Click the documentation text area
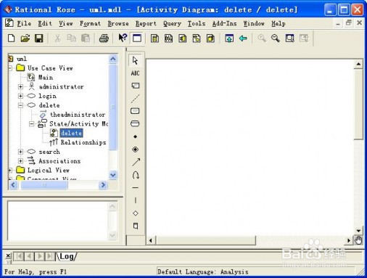The width and height of the screenshot is (367, 278). click(57, 221)
